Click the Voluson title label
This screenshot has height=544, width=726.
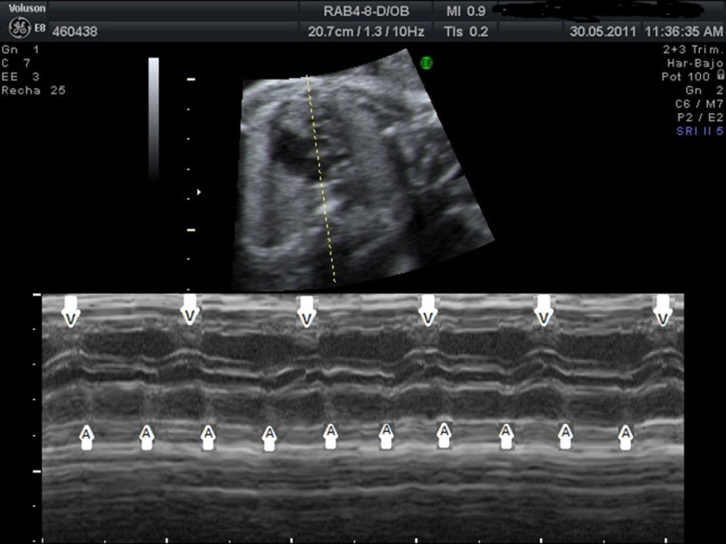coord(23,8)
